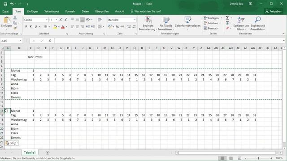Image resolution: width=287 pixels, height=161 pixels.
Task: Toggle bold formatting (F)
Action: click(26, 27)
